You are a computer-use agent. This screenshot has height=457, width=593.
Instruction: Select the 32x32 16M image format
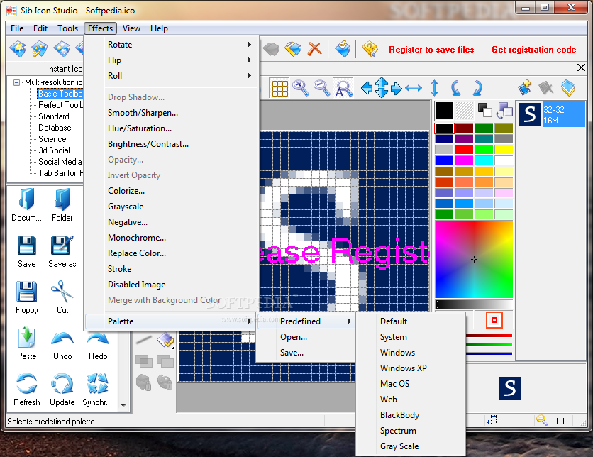(x=551, y=114)
